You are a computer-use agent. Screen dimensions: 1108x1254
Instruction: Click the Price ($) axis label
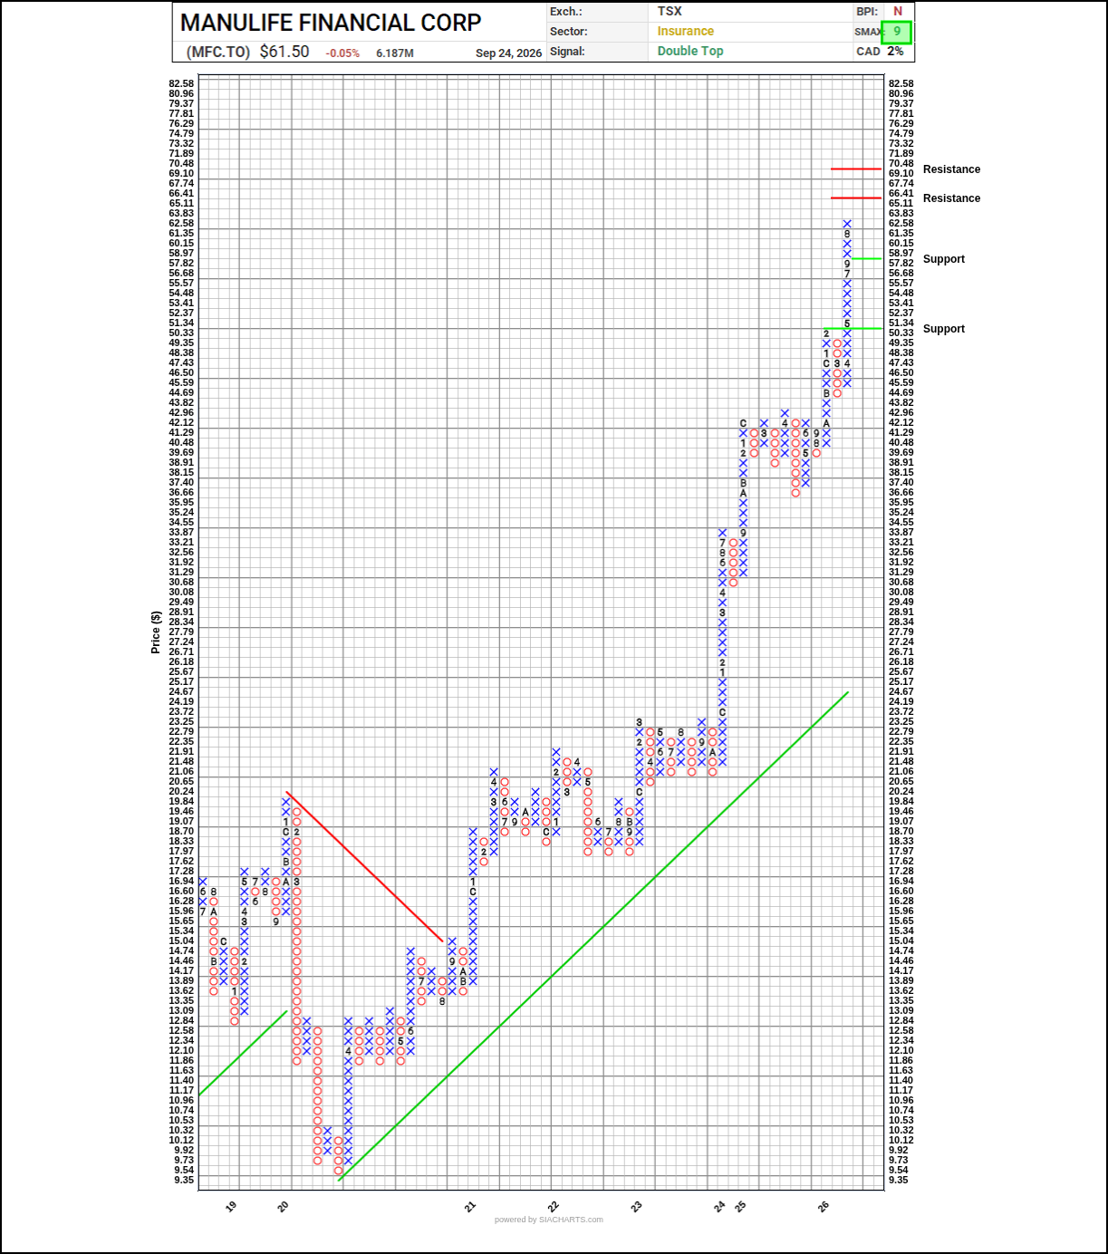pyautogui.click(x=156, y=632)
